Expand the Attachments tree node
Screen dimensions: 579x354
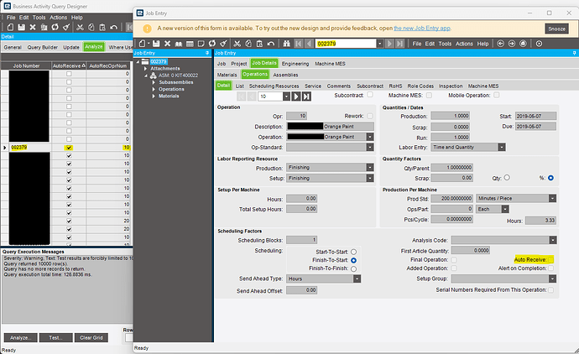[145, 69]
